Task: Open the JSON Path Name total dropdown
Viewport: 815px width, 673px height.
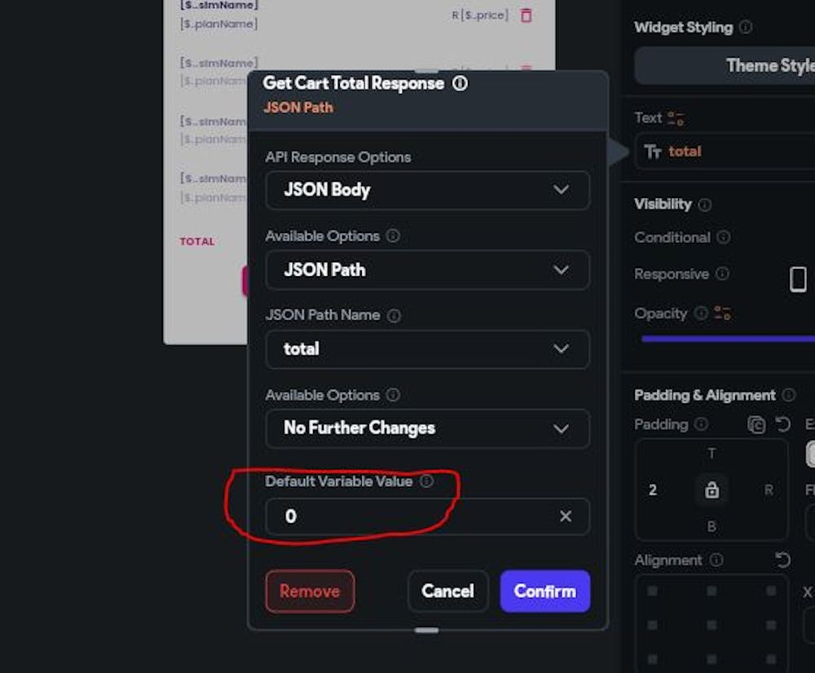Action: coord(427,349)
